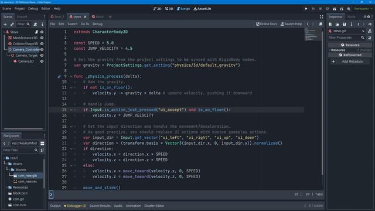Click the script minimap
This screenshot has width=375, height=211.
pos(312,35)
